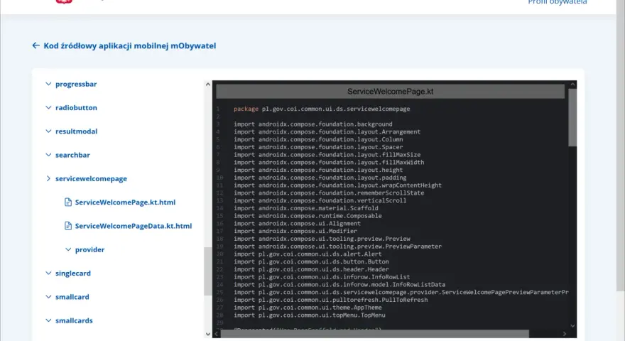The width and height of the screenshot is (625, 341).
Task: Expand the progressbar folder chevron
Action: click(48, 84)
